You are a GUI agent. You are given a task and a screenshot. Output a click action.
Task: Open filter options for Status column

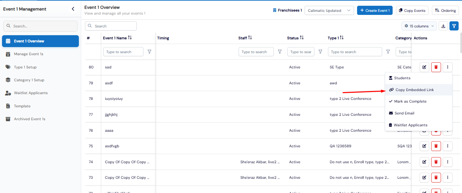tap(320, 52)
